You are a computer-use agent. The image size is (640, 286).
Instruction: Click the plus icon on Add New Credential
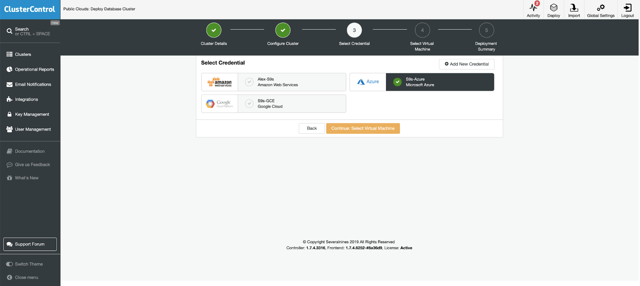coord(447,64)
